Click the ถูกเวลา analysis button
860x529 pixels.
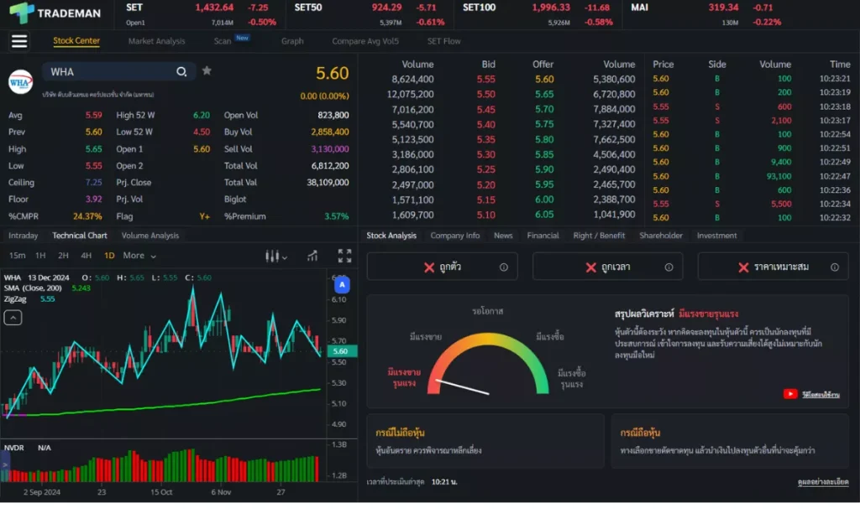[607, 267]
